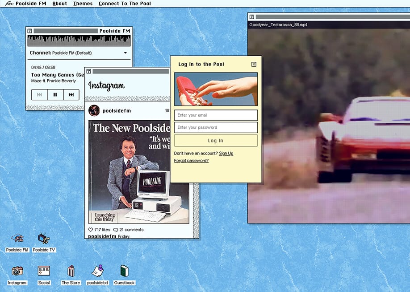410x292 pixels.
Task: Click the Instagram post image
Action: pos(138,172)
